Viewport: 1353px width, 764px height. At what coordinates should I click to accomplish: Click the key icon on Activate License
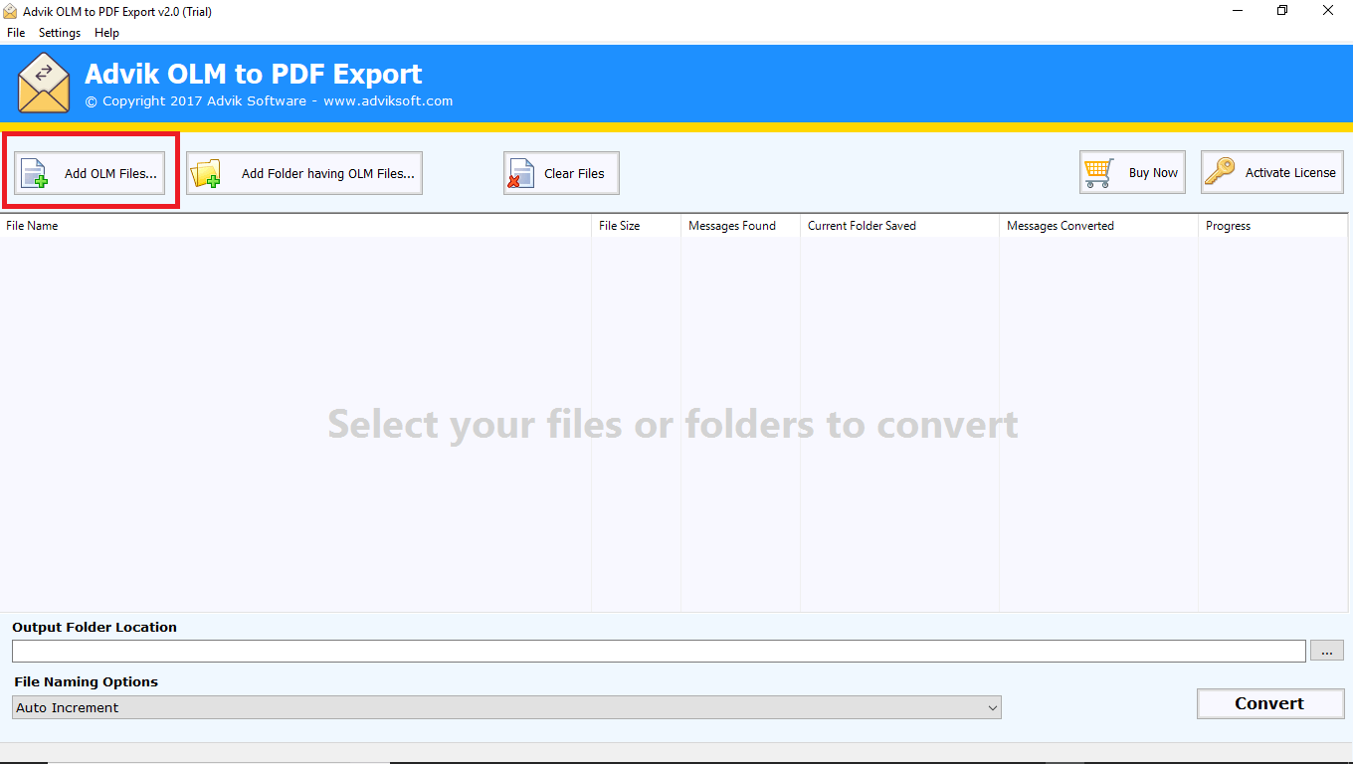click(1222, 171)
